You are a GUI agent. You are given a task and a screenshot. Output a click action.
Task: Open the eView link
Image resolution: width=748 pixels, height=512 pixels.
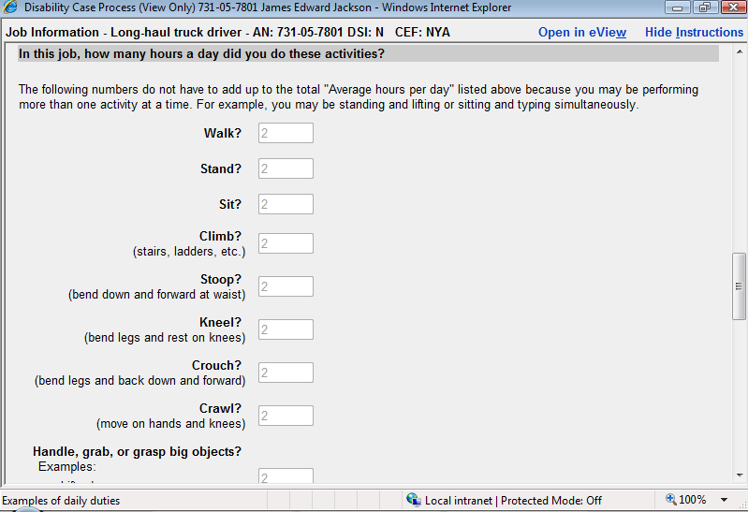click(581, 32)
